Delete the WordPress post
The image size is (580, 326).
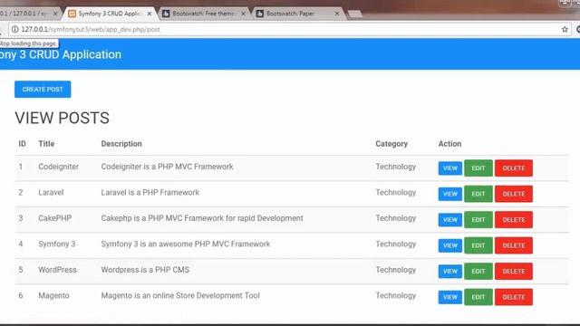514,272
